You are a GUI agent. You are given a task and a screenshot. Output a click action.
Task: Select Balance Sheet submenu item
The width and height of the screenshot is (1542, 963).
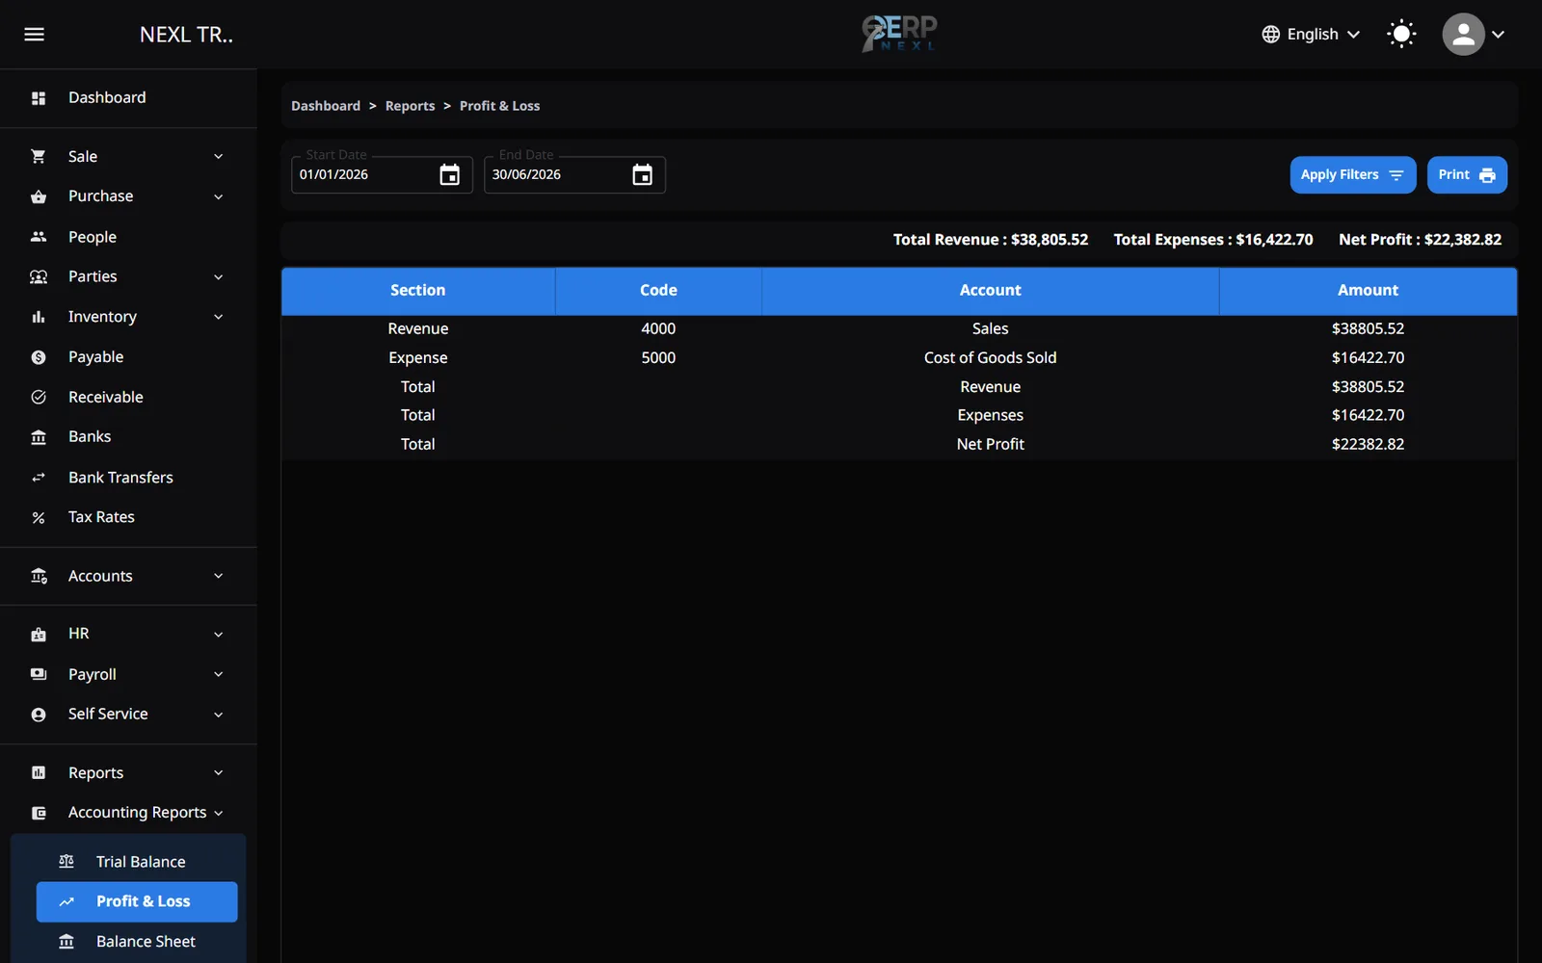[137, 942]
